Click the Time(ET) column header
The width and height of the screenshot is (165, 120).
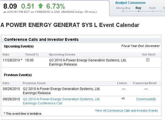tap(32, 54)
